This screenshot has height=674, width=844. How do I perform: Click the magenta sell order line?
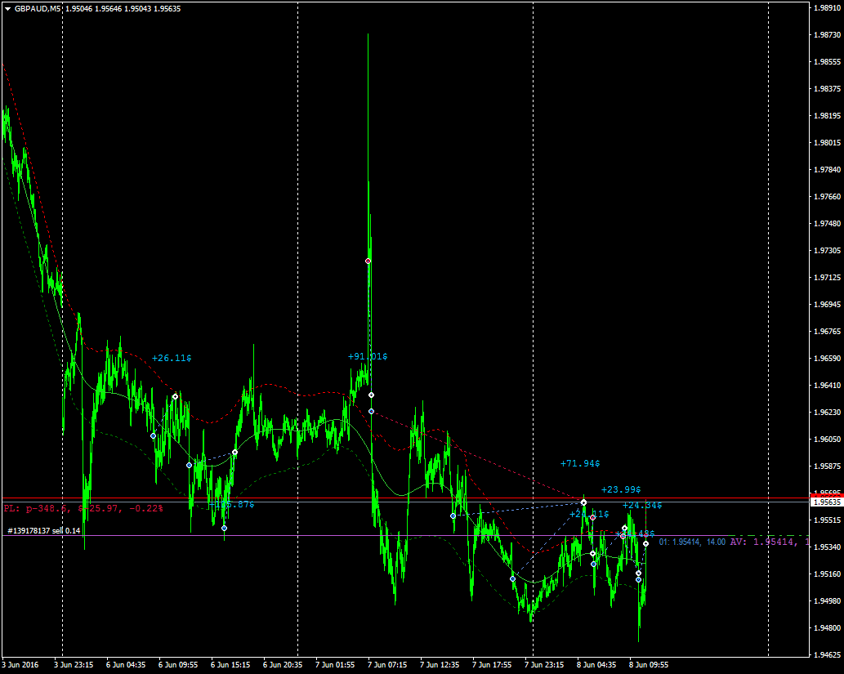pos(366,536)
